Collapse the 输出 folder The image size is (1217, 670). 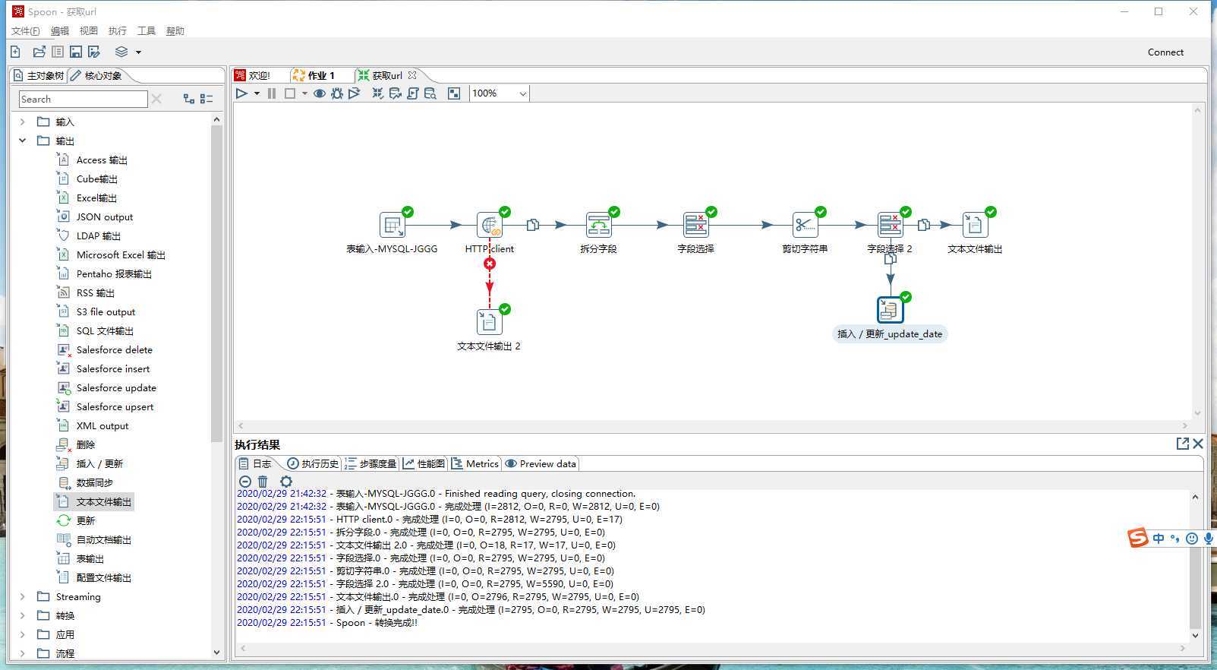pyautogui.click(x=22, y=141)
